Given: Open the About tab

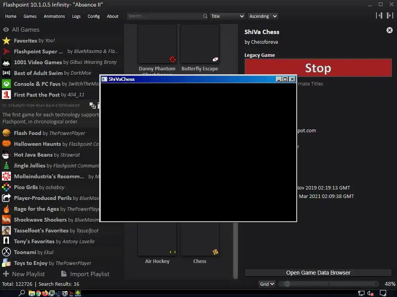Looking at the screenshot, I should point(112,16).
